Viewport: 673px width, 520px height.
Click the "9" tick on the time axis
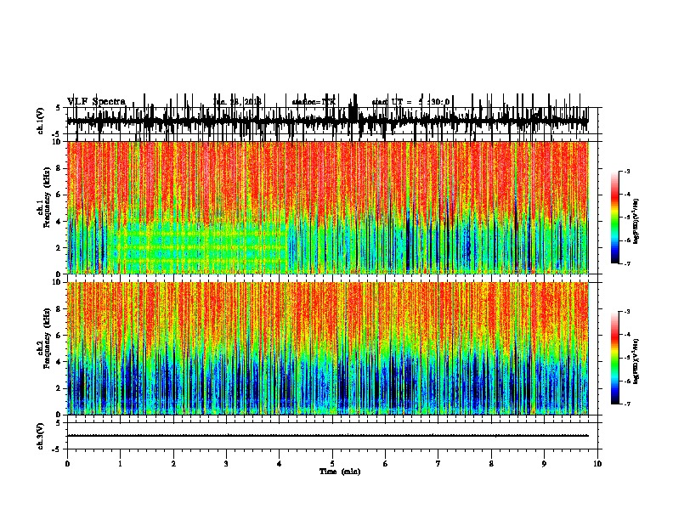[x=544, y=464]
